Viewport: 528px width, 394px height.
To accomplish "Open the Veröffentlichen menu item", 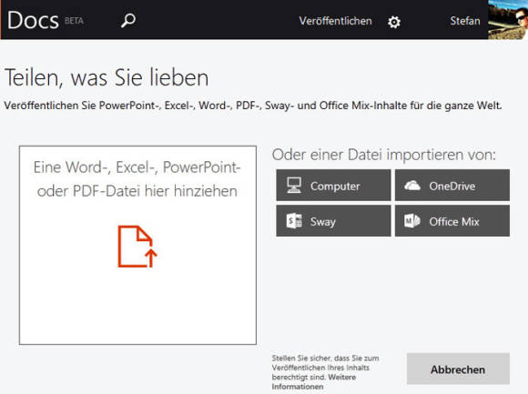I will point(335,21).
